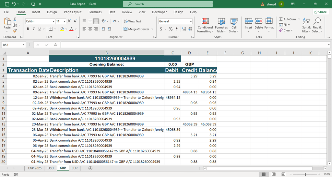This screenshot has width=332, height=177.
Task: Expand the General number format dropdown
Action: coord(191,21)
